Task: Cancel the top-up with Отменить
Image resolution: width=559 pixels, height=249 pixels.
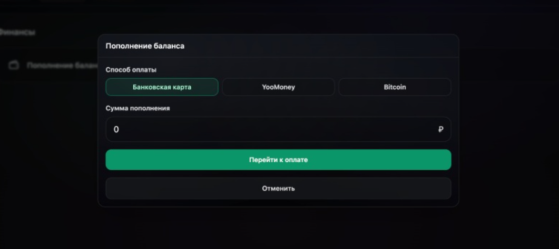Action: click(x=278, y=188)
